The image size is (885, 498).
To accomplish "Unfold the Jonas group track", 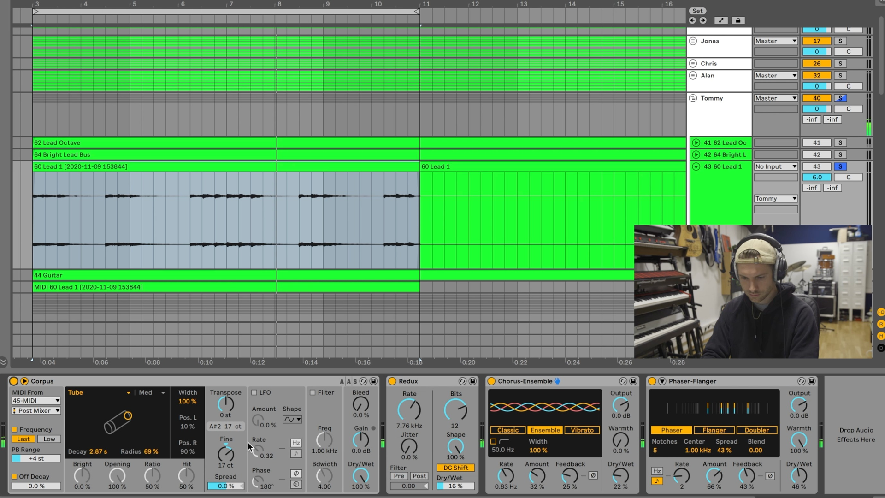I will [x=693, y=41].
